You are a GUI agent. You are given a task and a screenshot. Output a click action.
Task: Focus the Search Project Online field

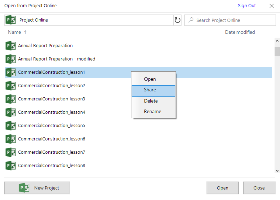point(230,20)
